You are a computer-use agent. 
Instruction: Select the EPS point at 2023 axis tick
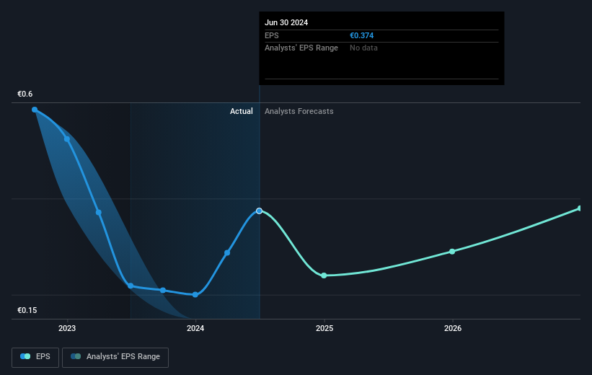coord(67,139)
